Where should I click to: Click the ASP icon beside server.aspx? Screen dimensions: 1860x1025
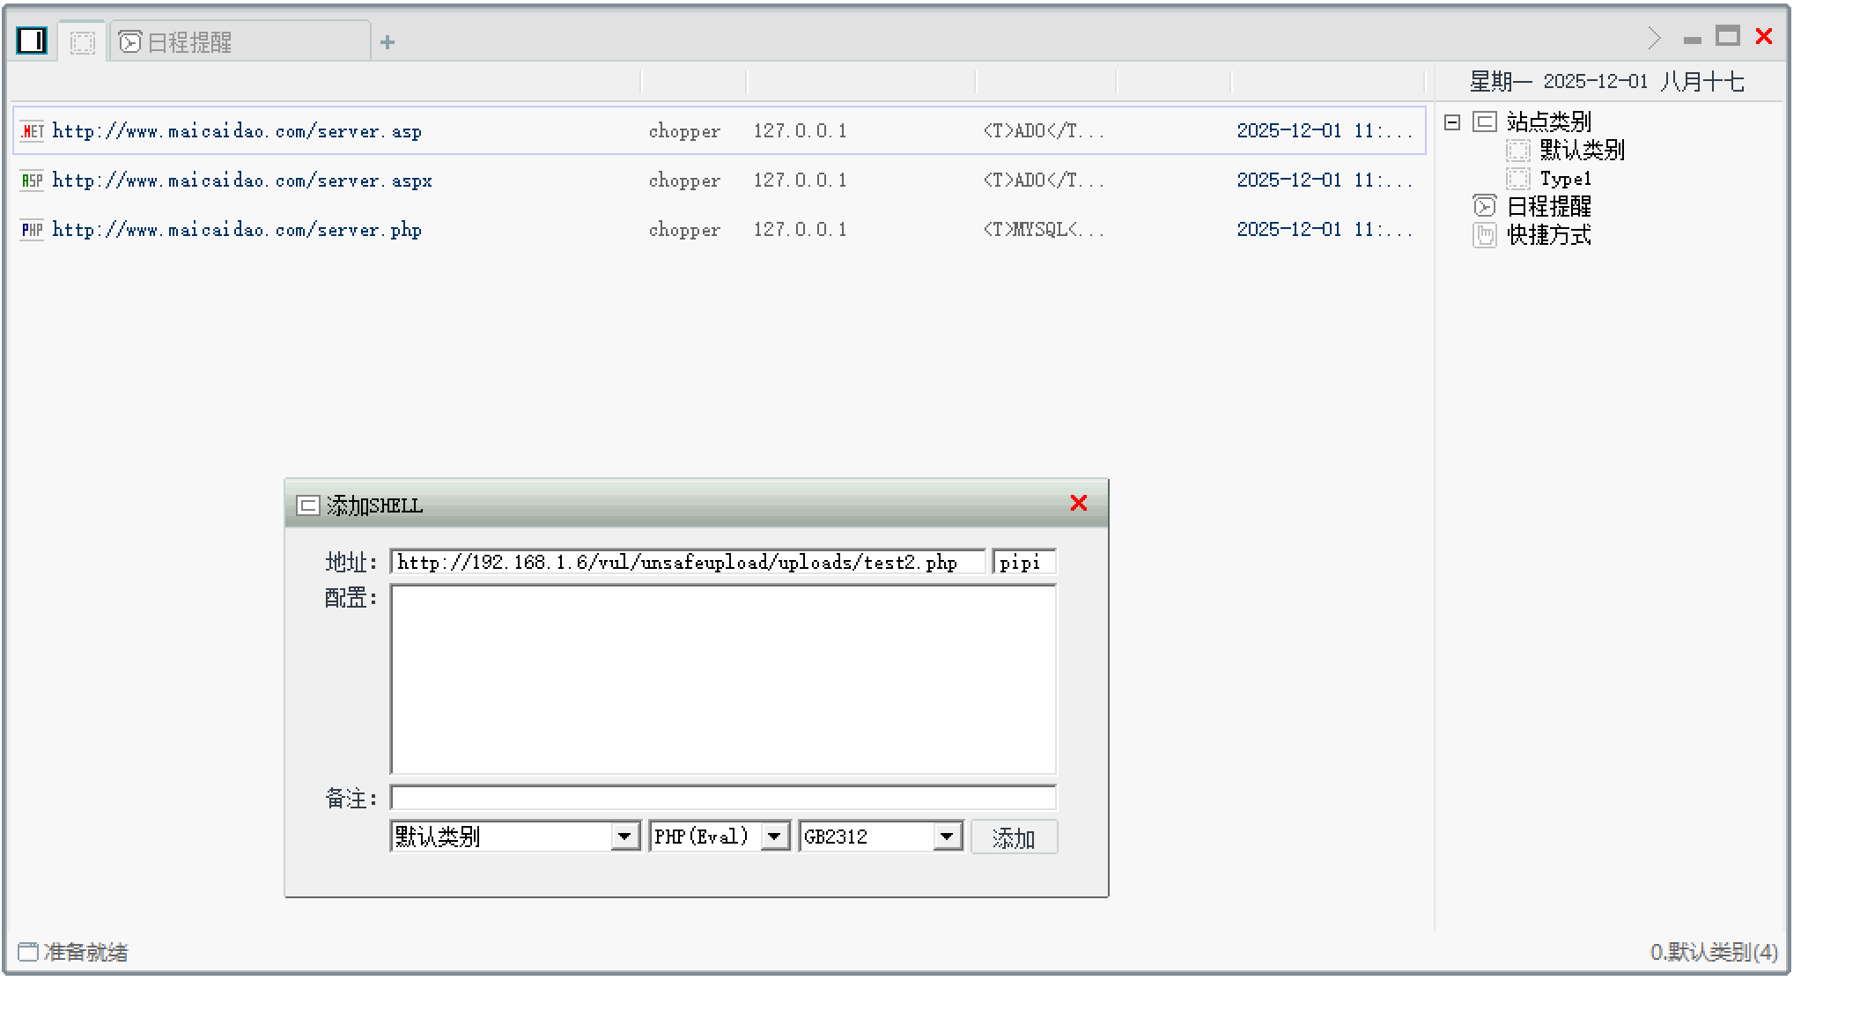(32, 181)
